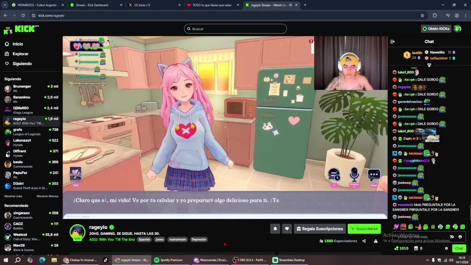Screen dimensions: 471x265
Task: Open the emoji smiley picker in chat
Action: tap(460, 237)
